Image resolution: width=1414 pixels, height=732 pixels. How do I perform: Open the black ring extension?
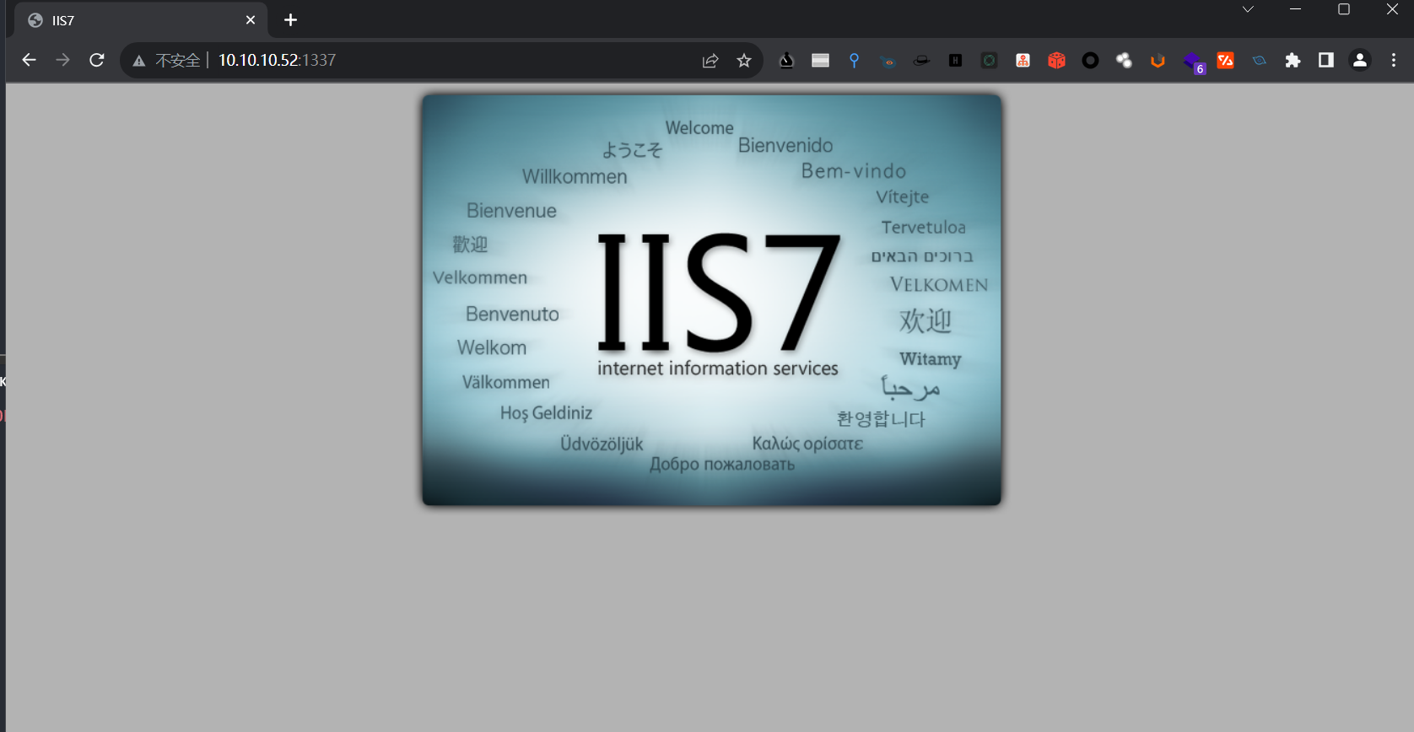pos(1090,61)
